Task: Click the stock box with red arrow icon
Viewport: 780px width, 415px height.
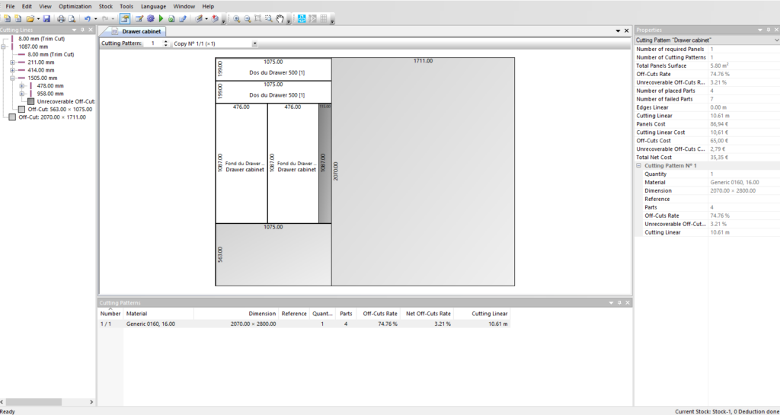Action: 215,19
